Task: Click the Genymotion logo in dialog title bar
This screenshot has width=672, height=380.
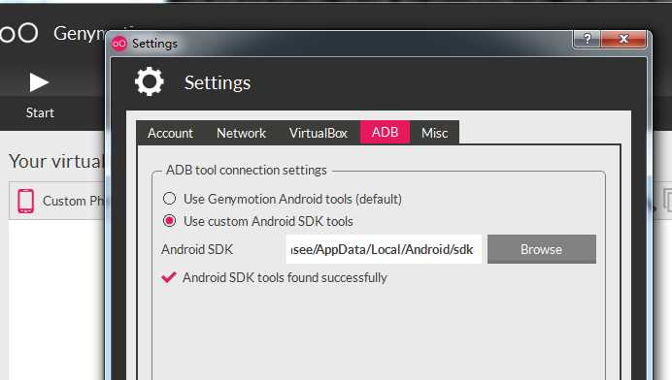Action: (x=119, y=44)
